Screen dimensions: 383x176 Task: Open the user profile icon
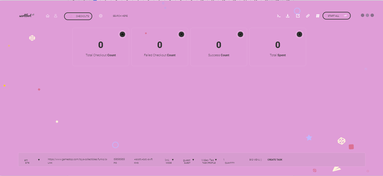[x=56, y=16]
